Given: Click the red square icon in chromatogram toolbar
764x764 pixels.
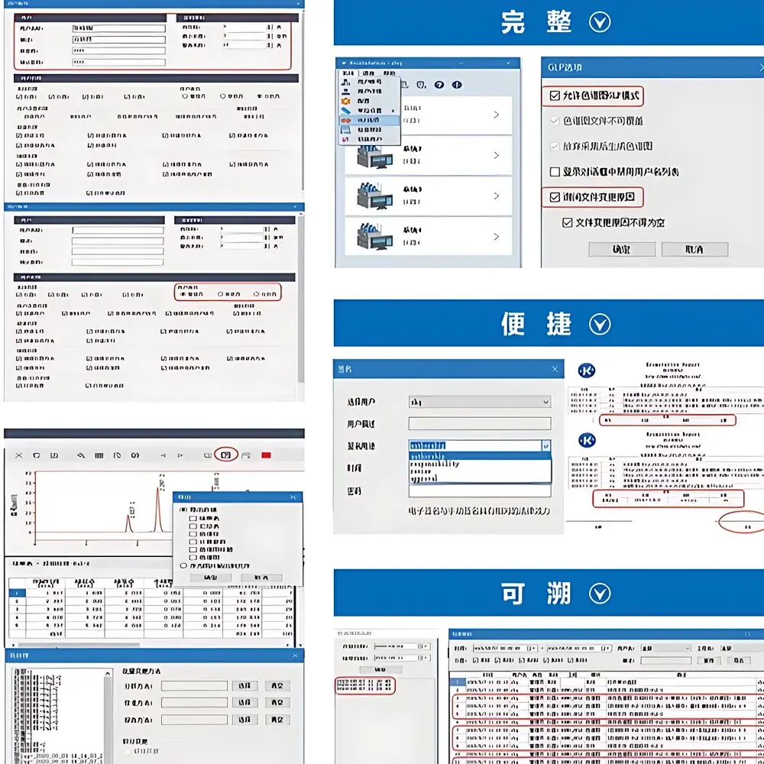Looking at the screenshot, I should (x=266, y=455).
